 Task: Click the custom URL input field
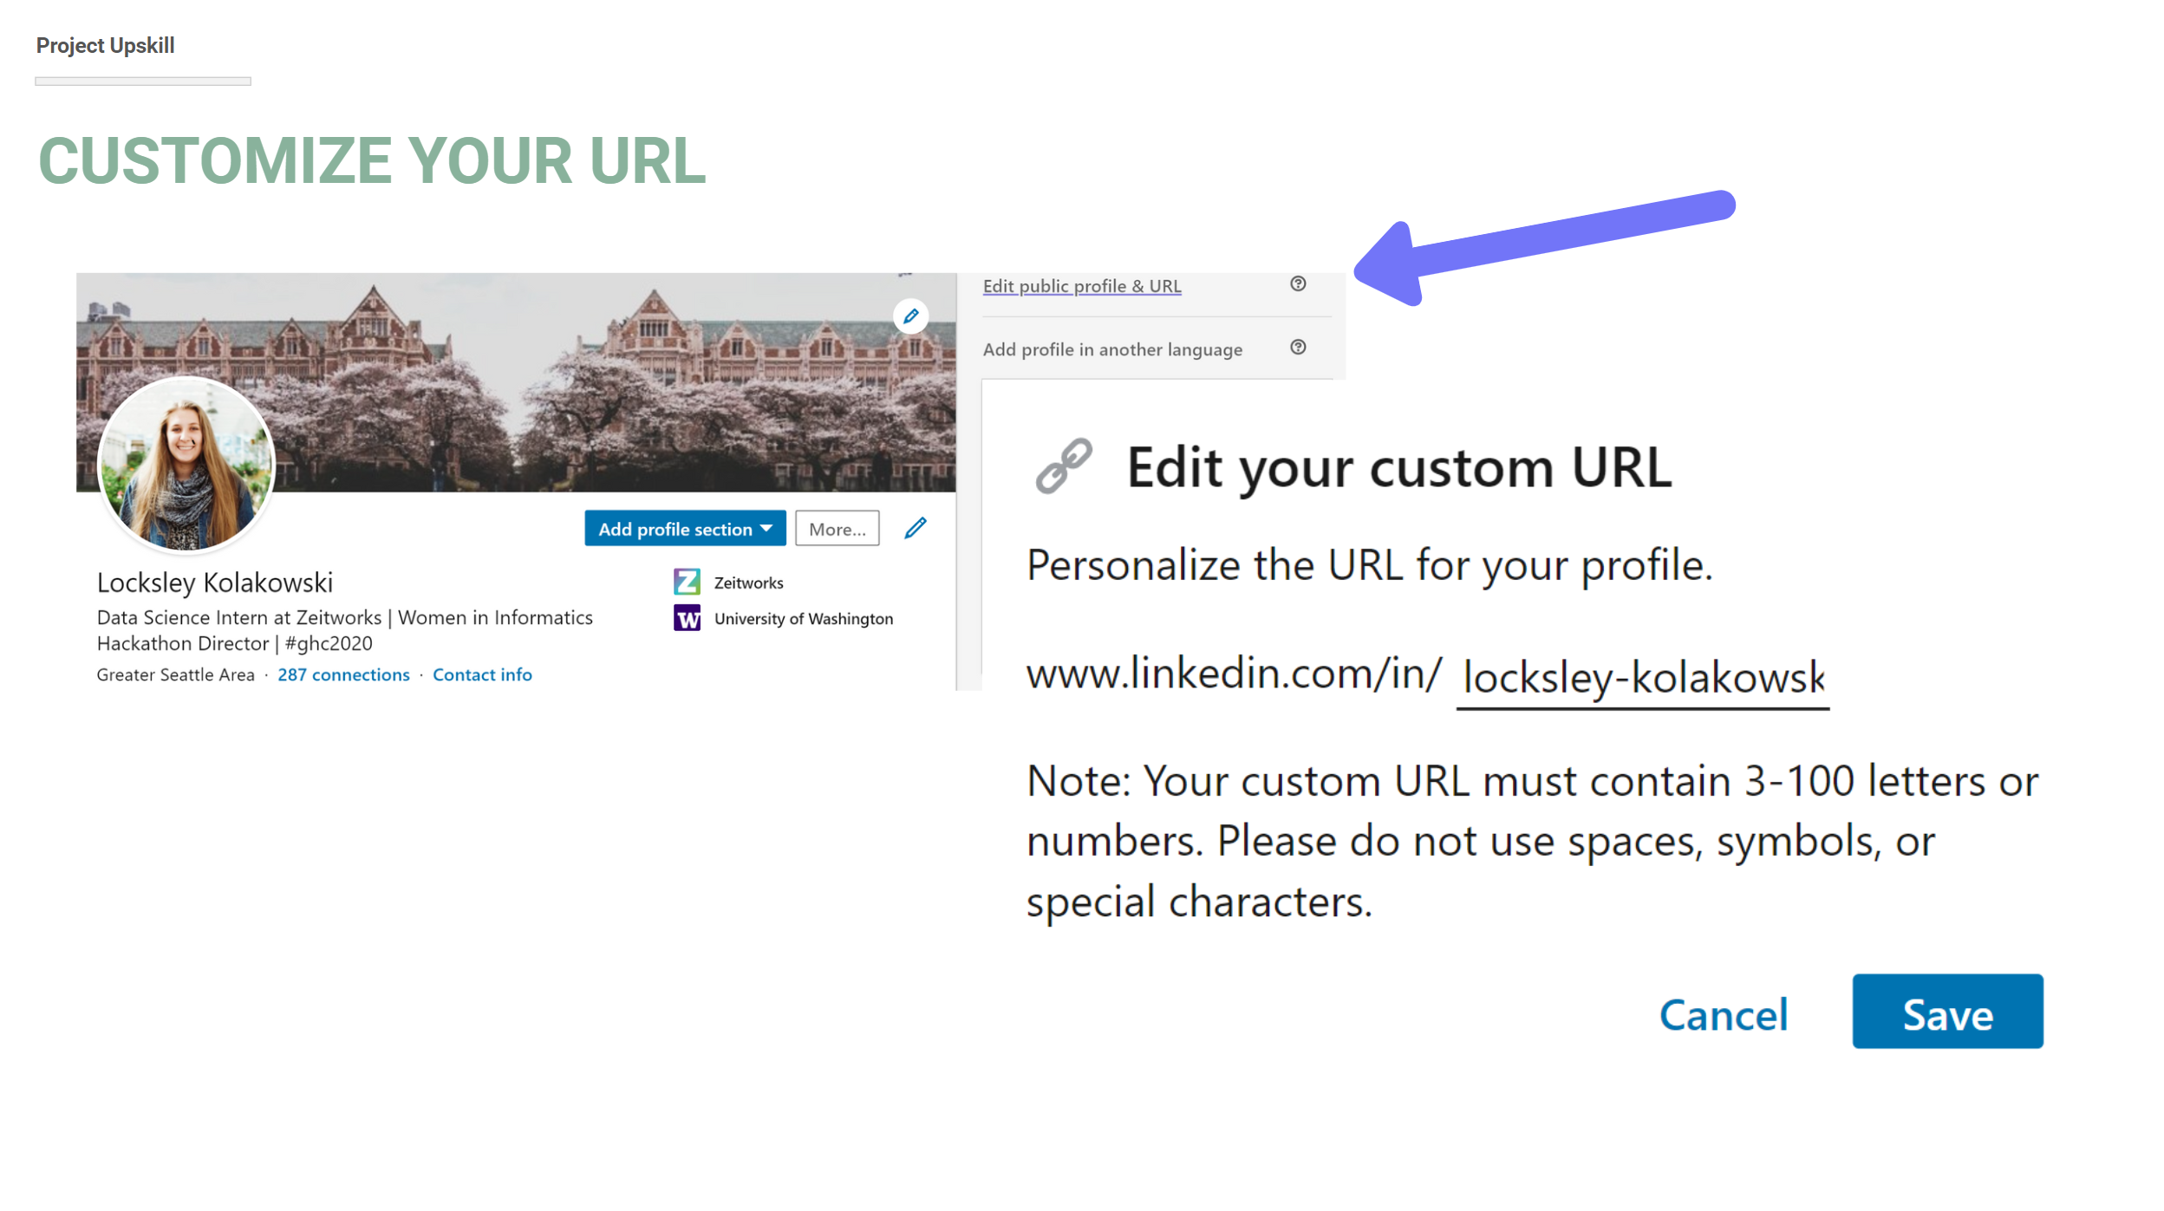(1644, 676)
